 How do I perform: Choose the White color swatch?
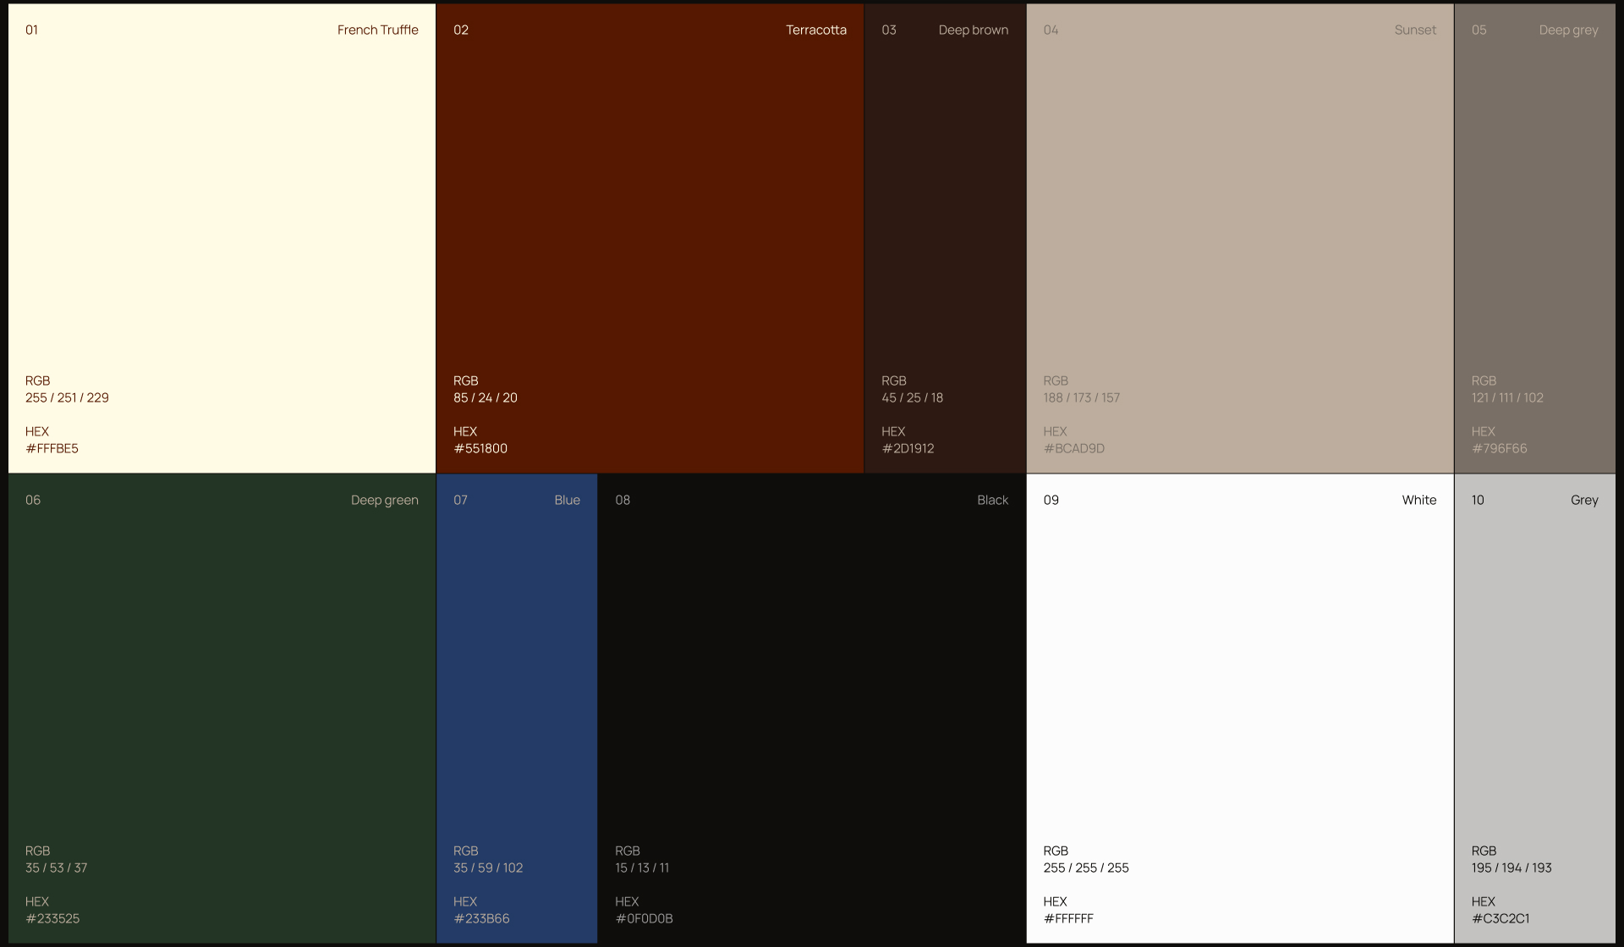(x=1240, y=676)
